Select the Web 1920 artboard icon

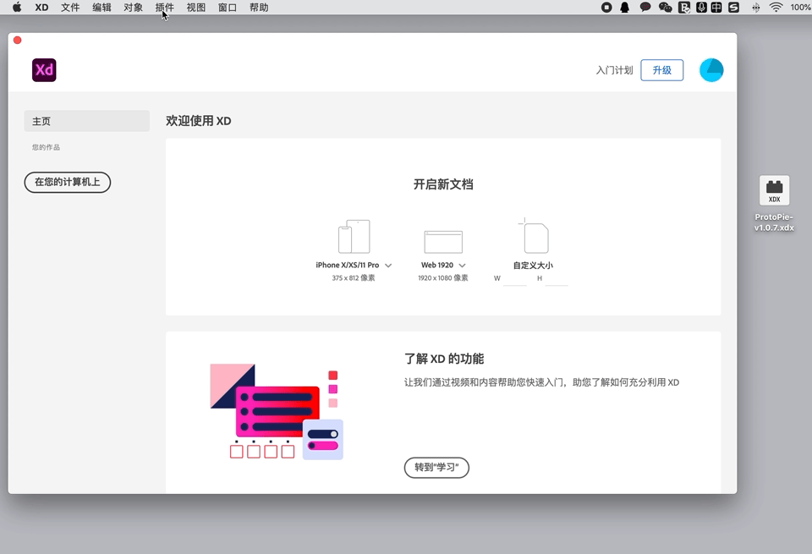[443, 241]
